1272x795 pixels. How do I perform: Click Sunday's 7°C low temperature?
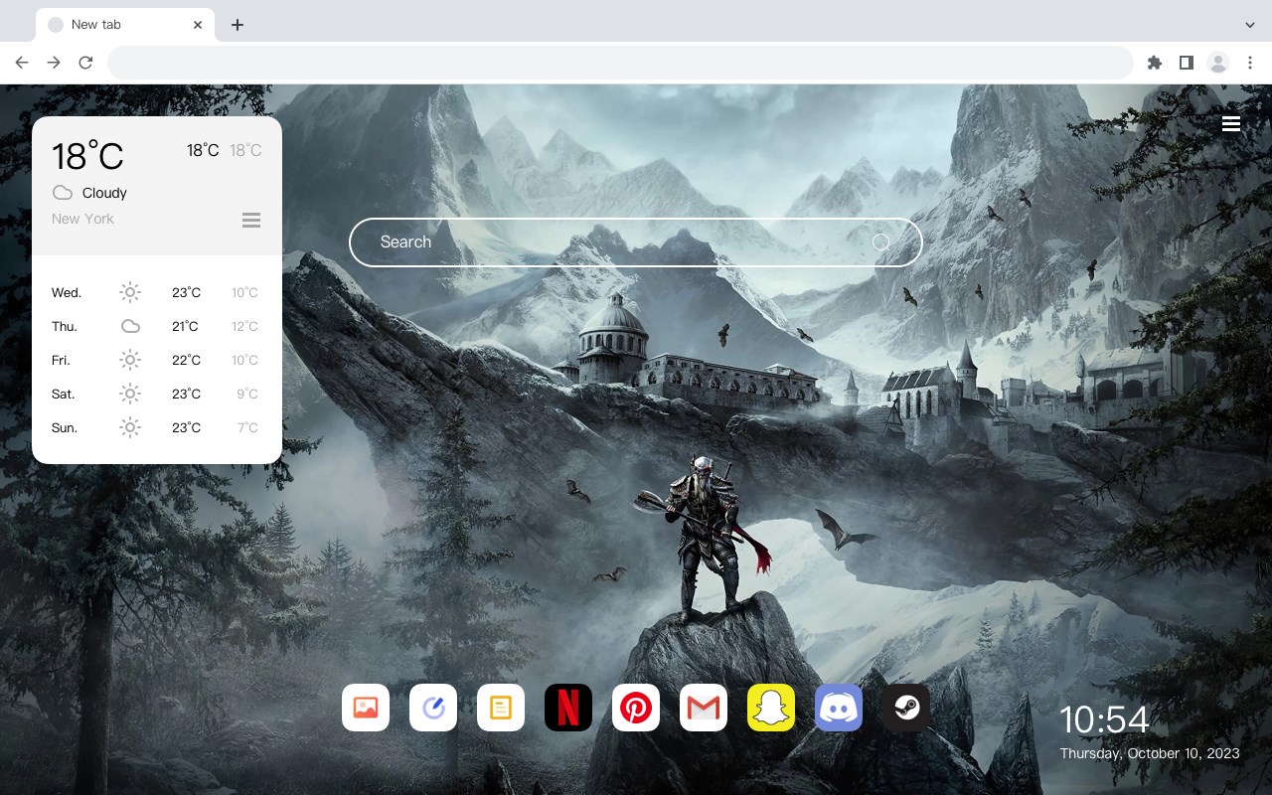(x=247, y=427)
